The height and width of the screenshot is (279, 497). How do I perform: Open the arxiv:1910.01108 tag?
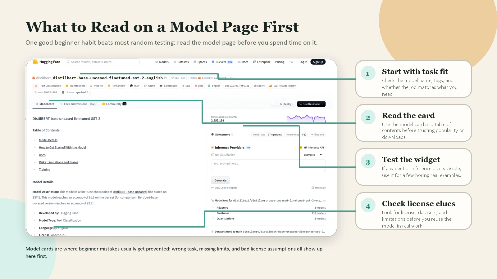coord(46,92)
